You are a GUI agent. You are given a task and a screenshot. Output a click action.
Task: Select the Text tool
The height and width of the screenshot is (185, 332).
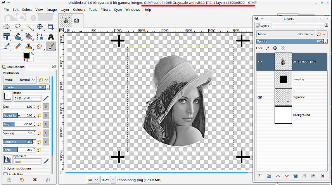(x=51, y=36)
